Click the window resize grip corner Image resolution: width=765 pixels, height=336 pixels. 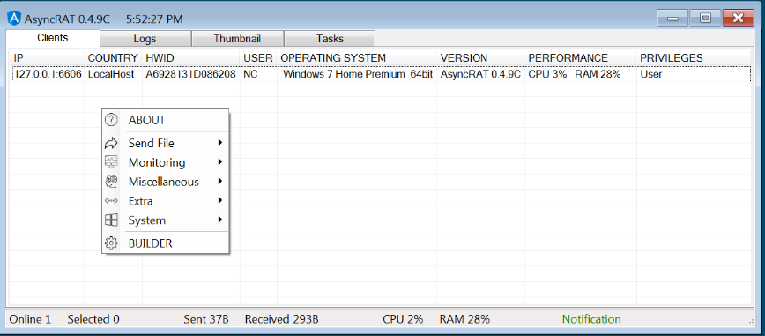(750, 322)
